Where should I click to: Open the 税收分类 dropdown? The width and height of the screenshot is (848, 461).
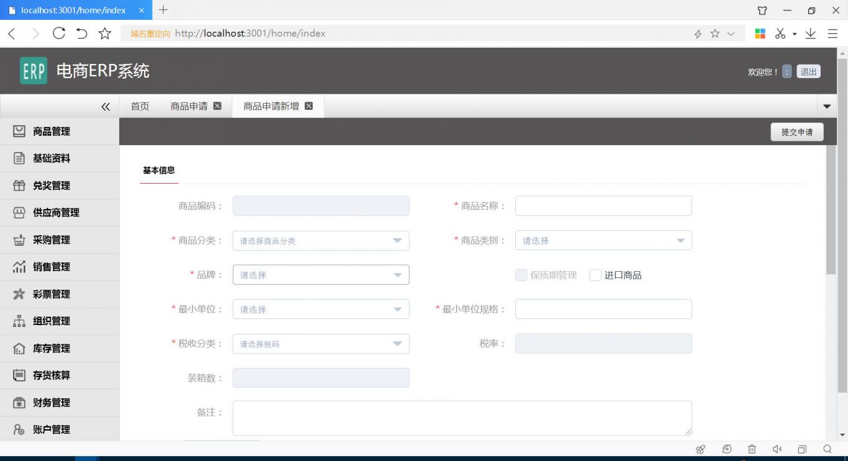pyautogui.click(x=321, y=344)
